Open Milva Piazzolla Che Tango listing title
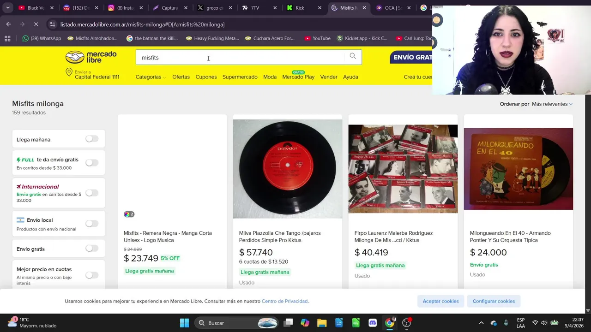The image size is (591, 332). click(280, 237)
